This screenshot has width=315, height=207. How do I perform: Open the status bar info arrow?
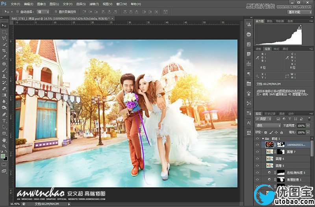click(69, 204)
